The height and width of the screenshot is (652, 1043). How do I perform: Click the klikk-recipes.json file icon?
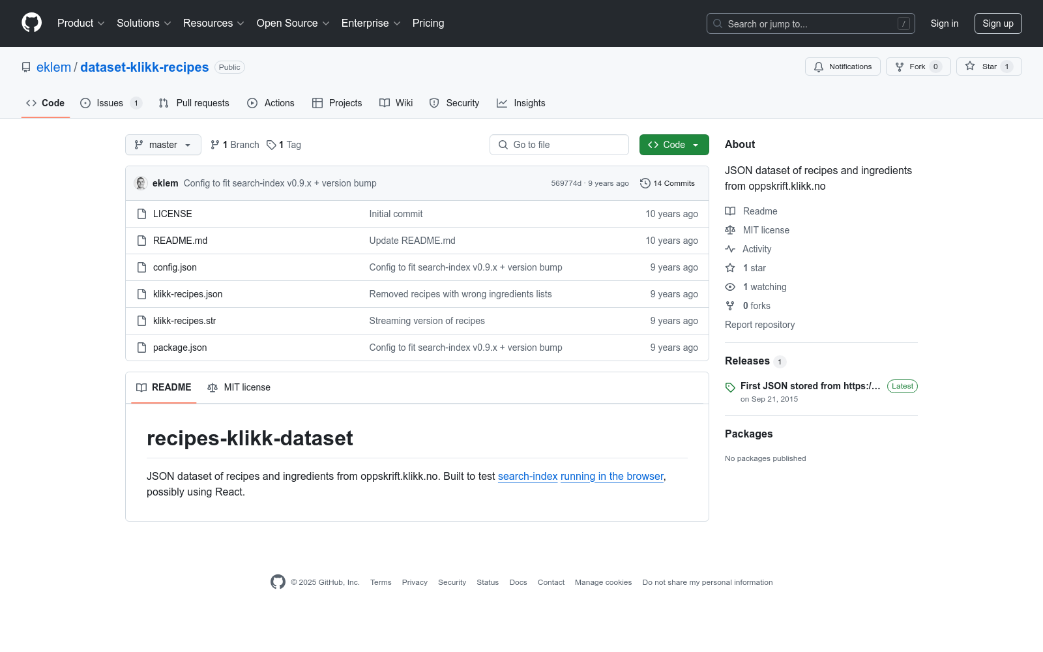pos(141,294)
